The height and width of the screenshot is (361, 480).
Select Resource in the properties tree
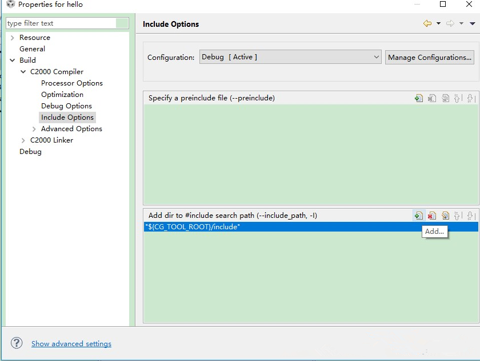[35, 38]
